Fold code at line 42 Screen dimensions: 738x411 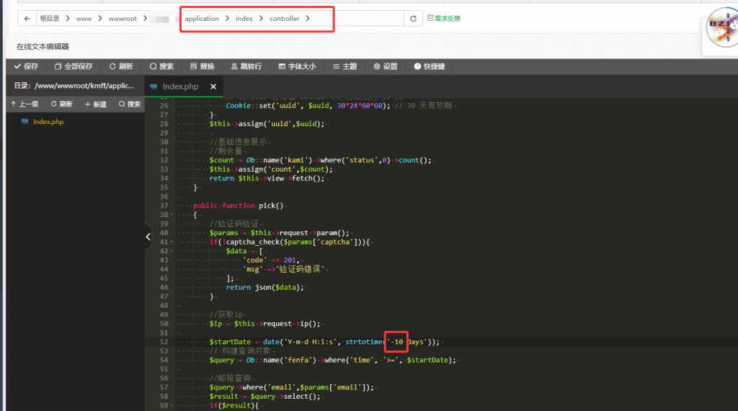[x=172, y=251]
